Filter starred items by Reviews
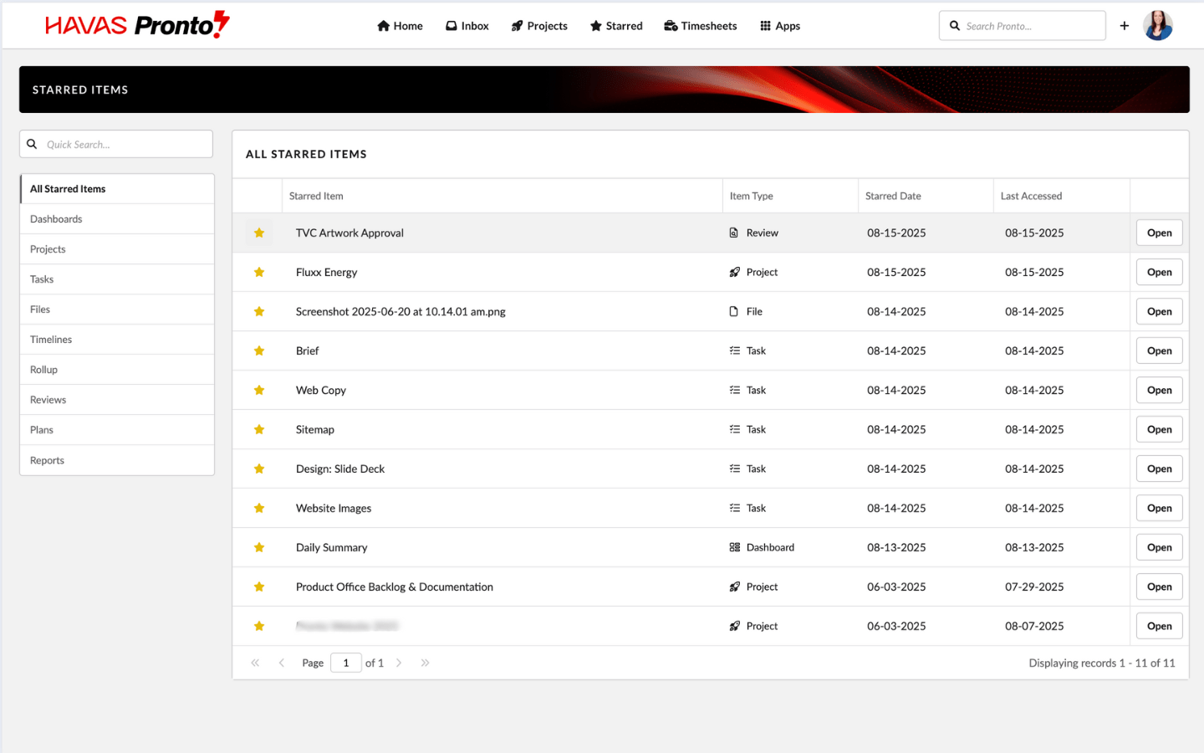This screenshot has width=1204, height=753. point(48,400)
